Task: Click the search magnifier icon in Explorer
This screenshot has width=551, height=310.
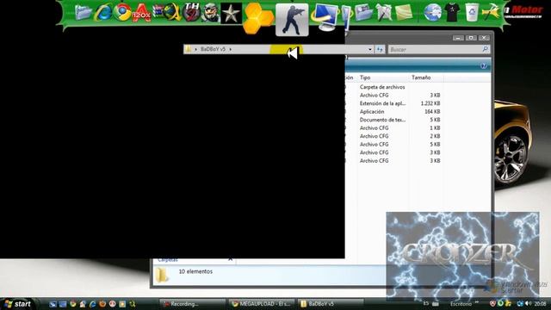Action: (x=486, y=49)
